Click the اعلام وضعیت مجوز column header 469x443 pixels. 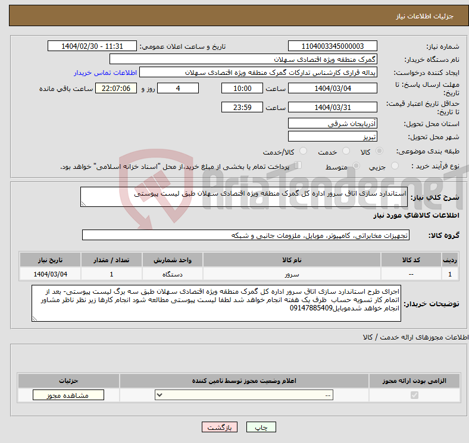(244, 381)
